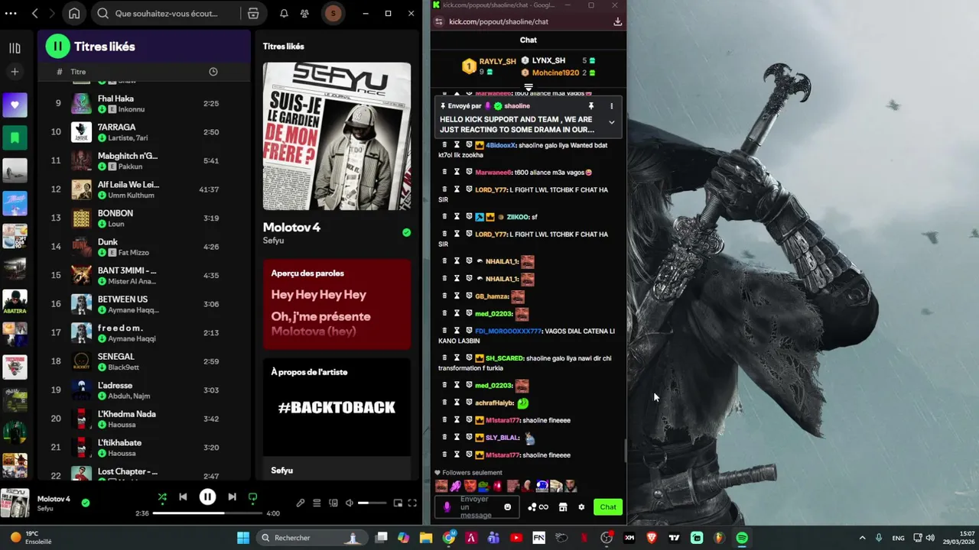The height and width of the screenshot is (550, 979).
Task: Adjust the Spotify volume slider
Action: click(x=373, y=503)
